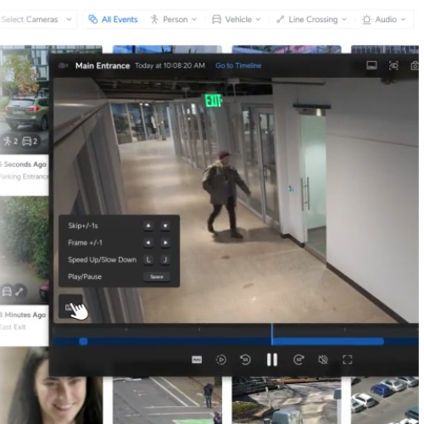The height and width of the screenshot is (424, 424).
Task: Enter fullscreen mode
Action: click(x=348, y=360)
